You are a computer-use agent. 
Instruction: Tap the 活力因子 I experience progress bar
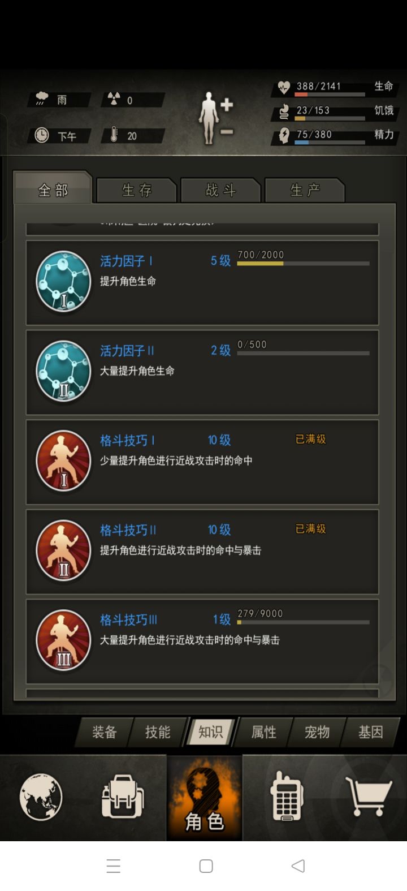click(303, 264)
